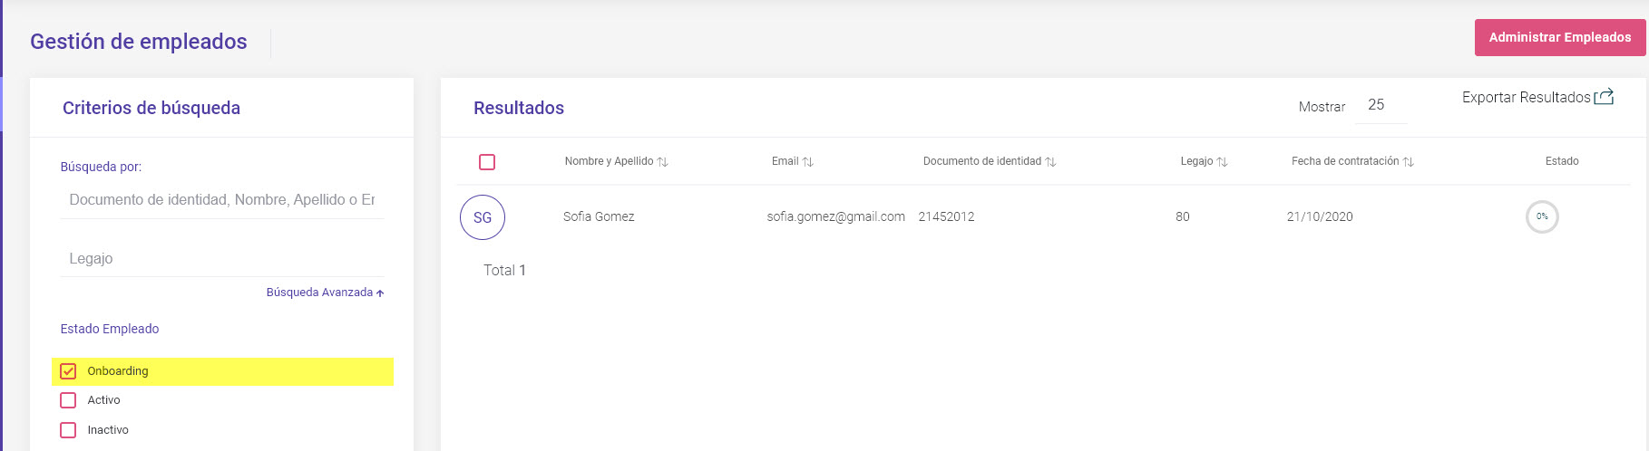Click the Gestión de empleados title

click(x=139, y=42)
